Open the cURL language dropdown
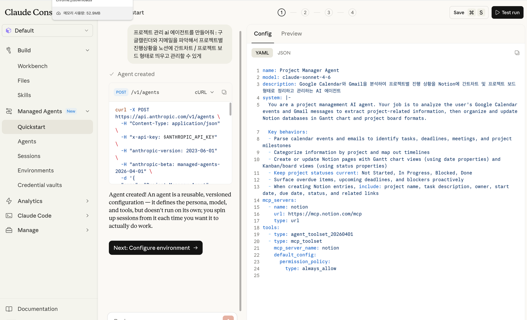527x320 pixels. 204,92
